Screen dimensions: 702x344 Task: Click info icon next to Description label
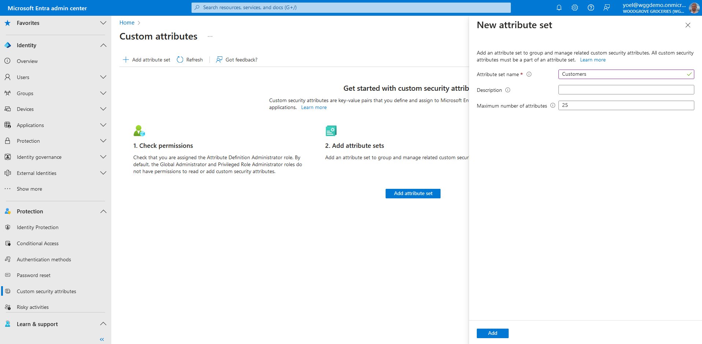click(508, 90)
